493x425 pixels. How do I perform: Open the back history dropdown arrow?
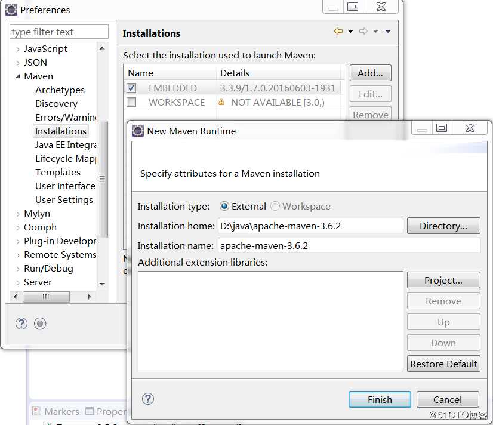point(350,31)
